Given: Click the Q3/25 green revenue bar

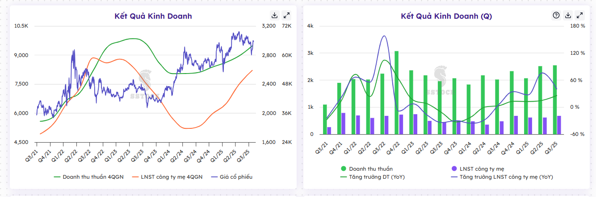Looking at the screenshot, I should [555, 100].
